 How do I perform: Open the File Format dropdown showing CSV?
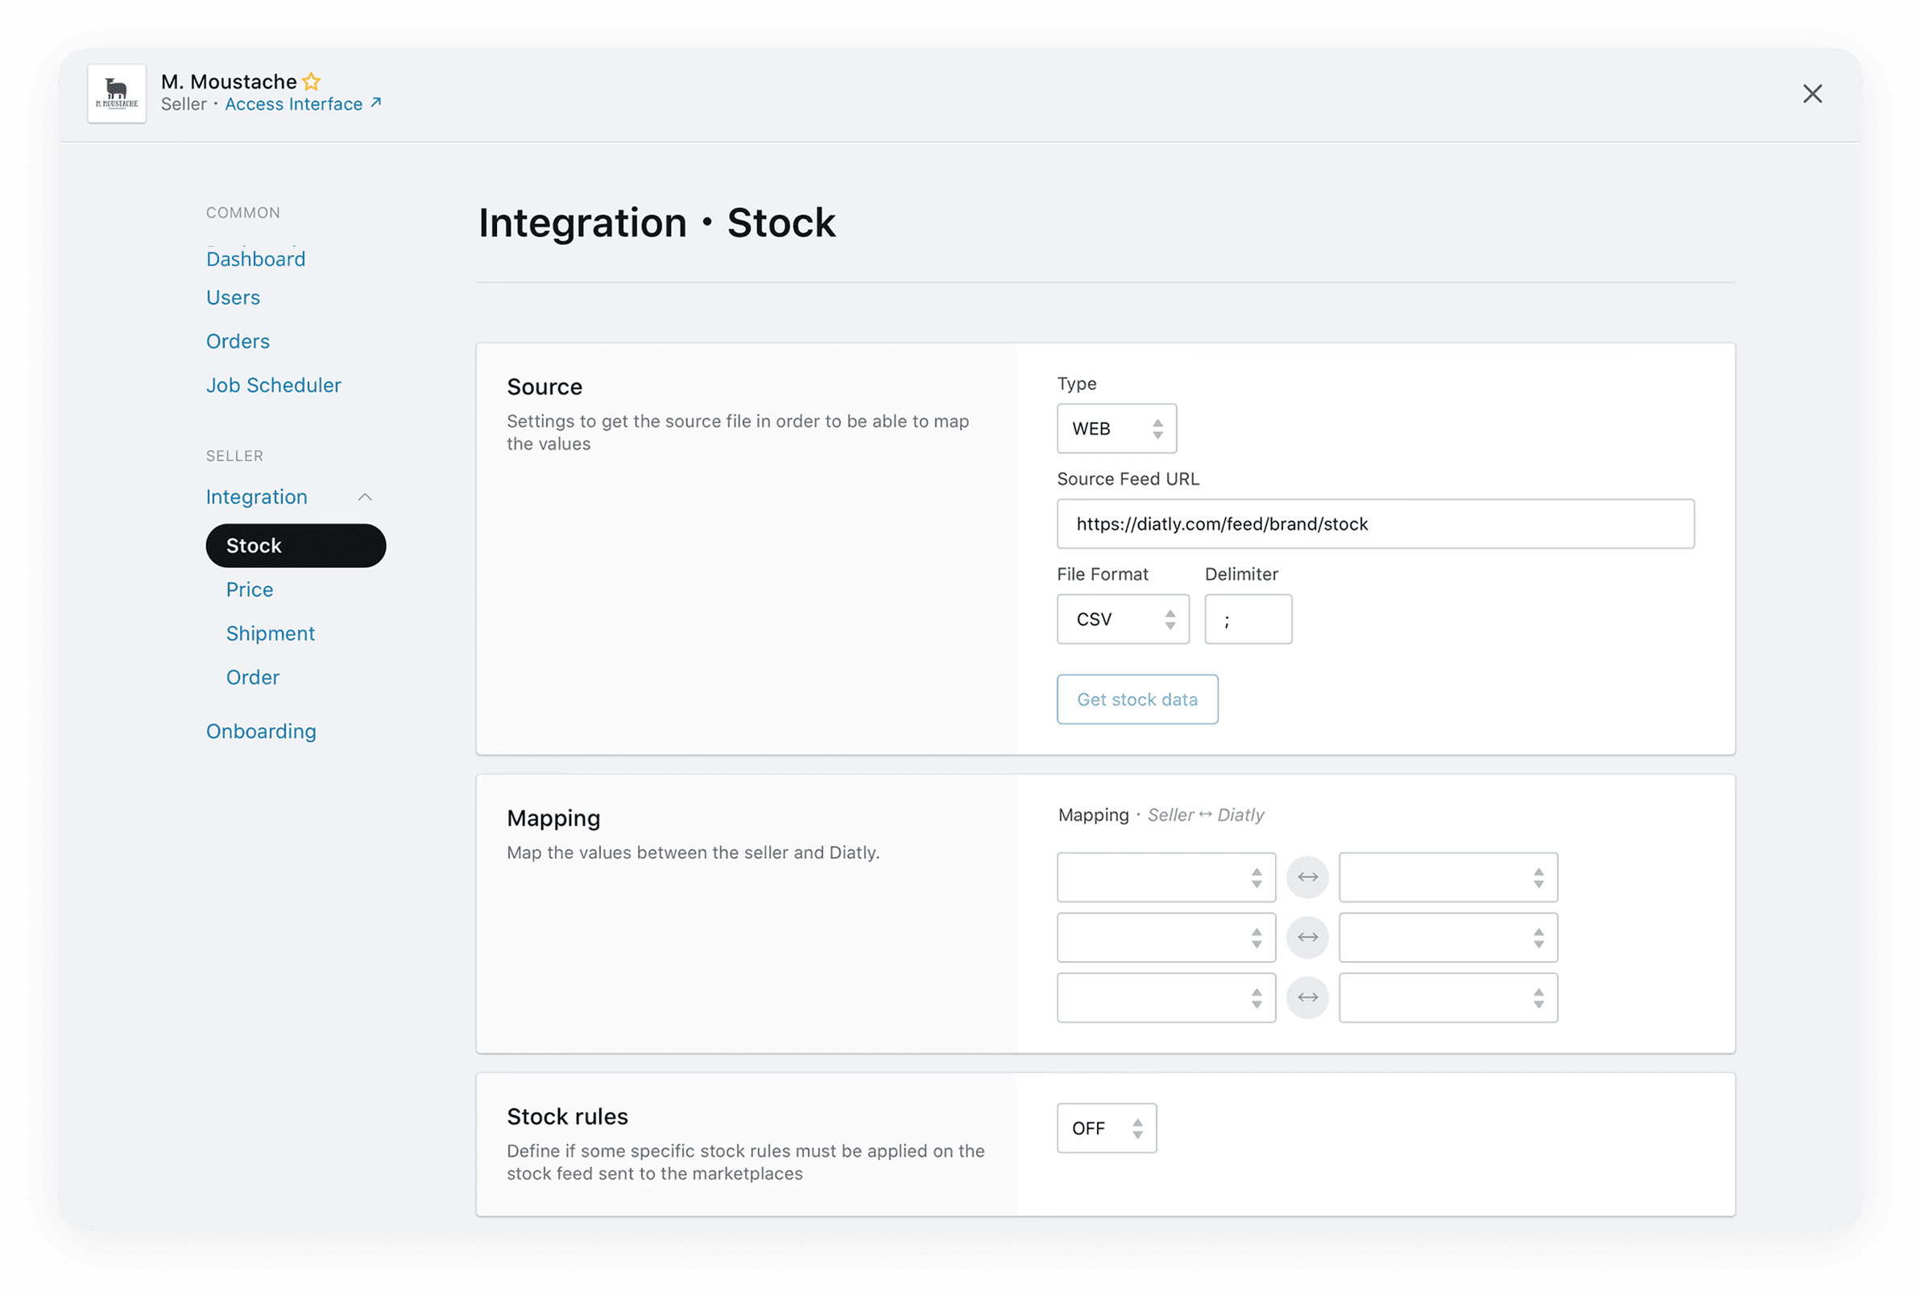tap(1122, 620)
